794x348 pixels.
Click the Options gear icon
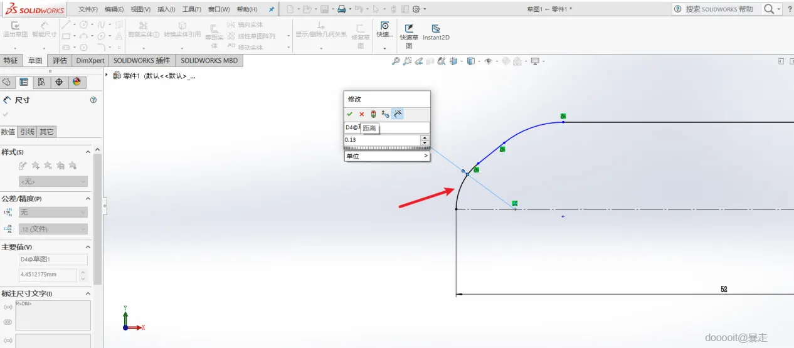pyautogui.click(x=416, y=9)
